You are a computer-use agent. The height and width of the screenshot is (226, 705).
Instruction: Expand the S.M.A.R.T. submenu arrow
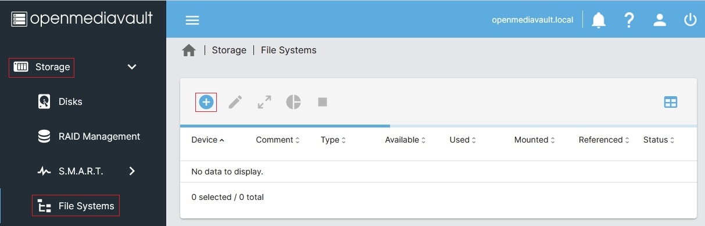tap(132, 171)
